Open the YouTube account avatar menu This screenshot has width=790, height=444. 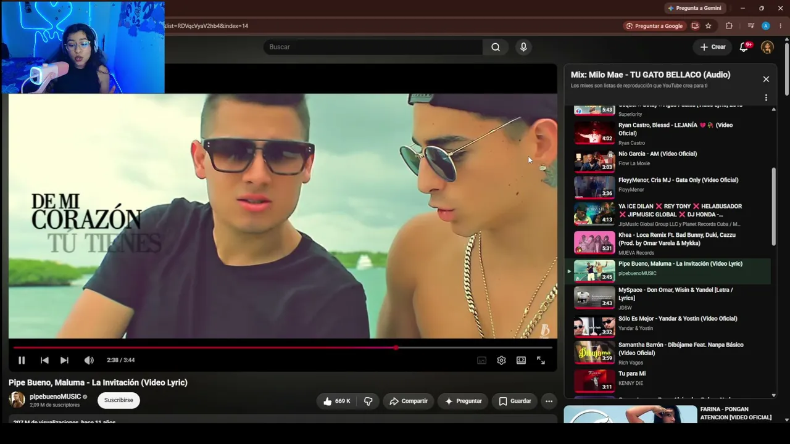767,47
